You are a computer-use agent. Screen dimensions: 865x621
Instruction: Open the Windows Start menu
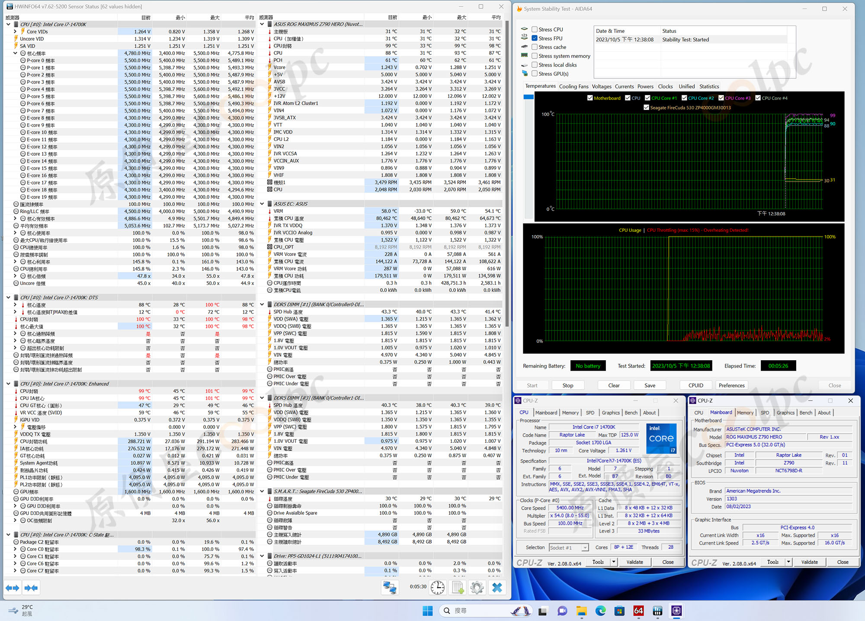pos(427,611)
